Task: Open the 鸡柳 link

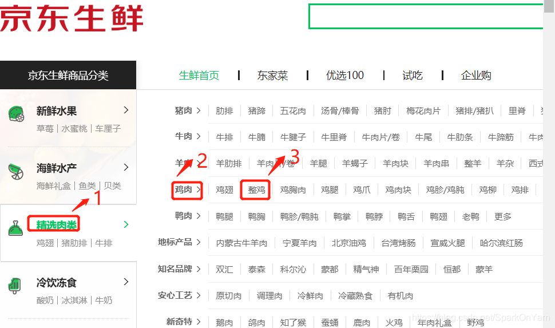Action: coord(487,190)
